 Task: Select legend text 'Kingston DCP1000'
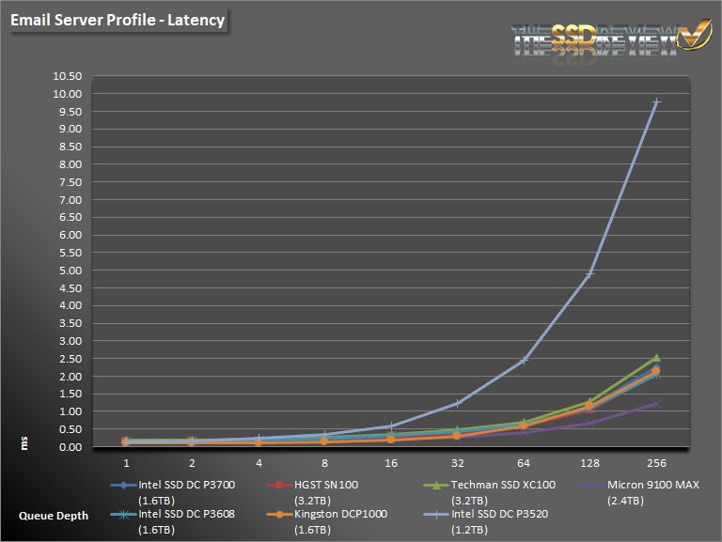tap(341, 515)
